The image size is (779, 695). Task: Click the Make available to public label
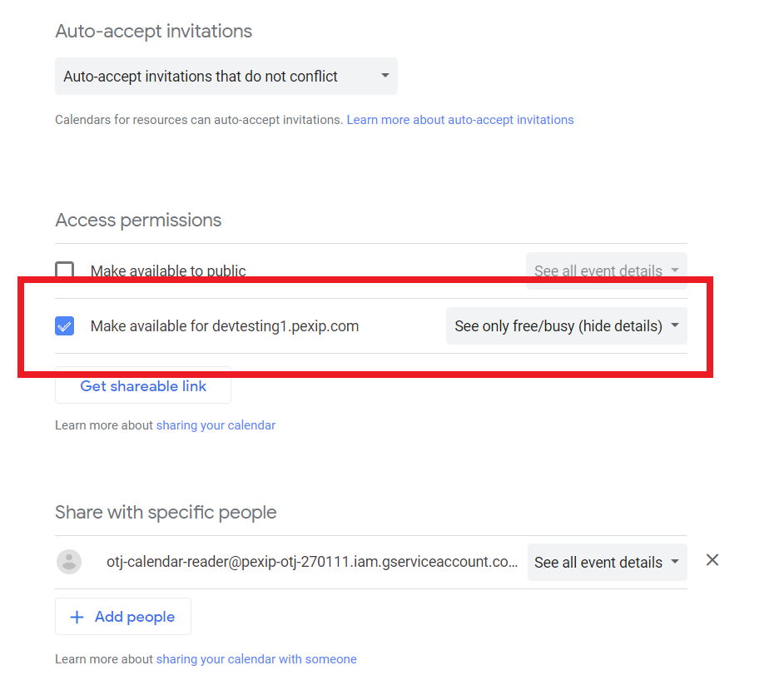pyautogui.click(x=168, y=271)
